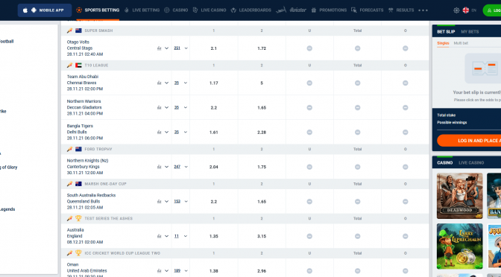This screenshot has height=277, width=501.
Task: Expand the 251 markets dropdown for Otago Volts
Action: click(x=186, y=48)
